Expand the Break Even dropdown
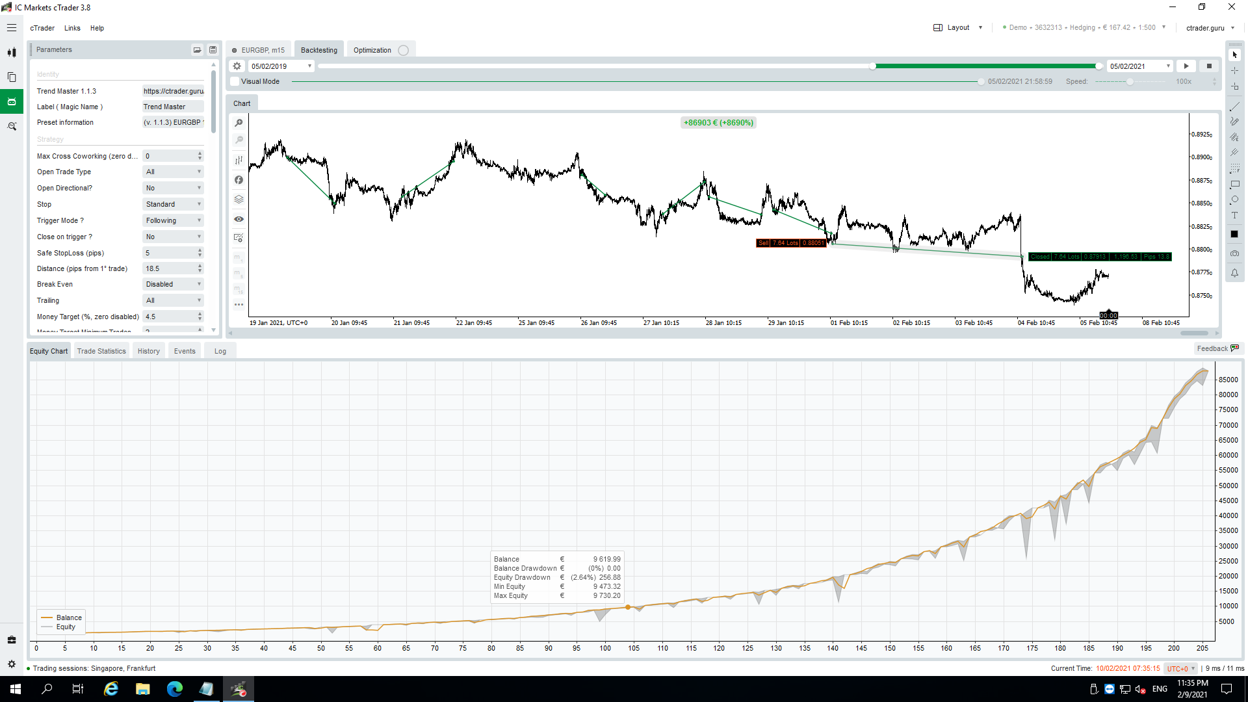1248x702 pixels. point(173,284)
